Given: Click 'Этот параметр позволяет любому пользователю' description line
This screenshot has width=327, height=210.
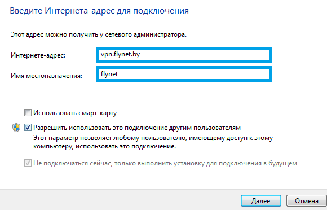Looking at the screenshot, I should 153,138.
